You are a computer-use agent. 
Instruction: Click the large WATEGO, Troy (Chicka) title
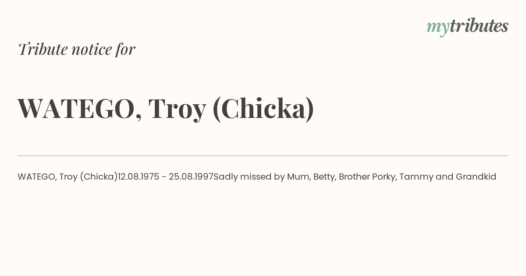click(166, 109)
